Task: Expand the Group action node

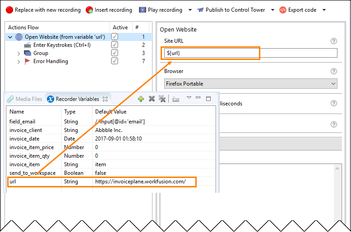Action: tap(19, 54)
